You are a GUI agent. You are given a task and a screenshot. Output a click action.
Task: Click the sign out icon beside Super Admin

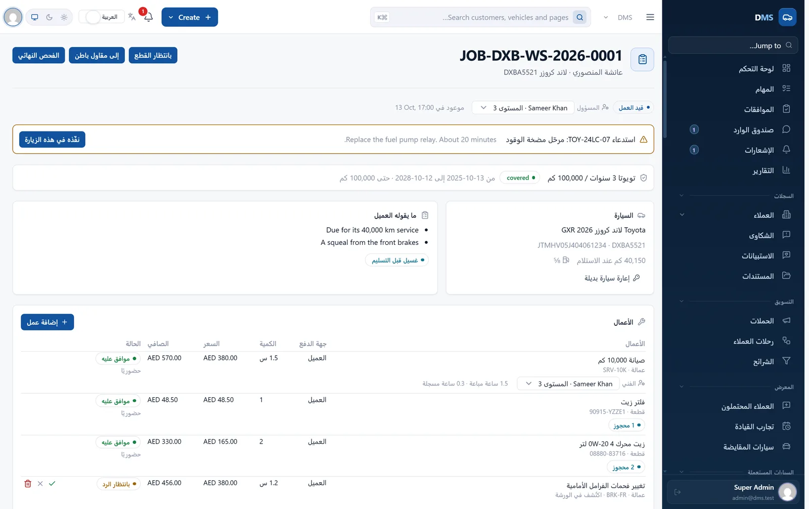pyautogui.click(x=678, y=492)
